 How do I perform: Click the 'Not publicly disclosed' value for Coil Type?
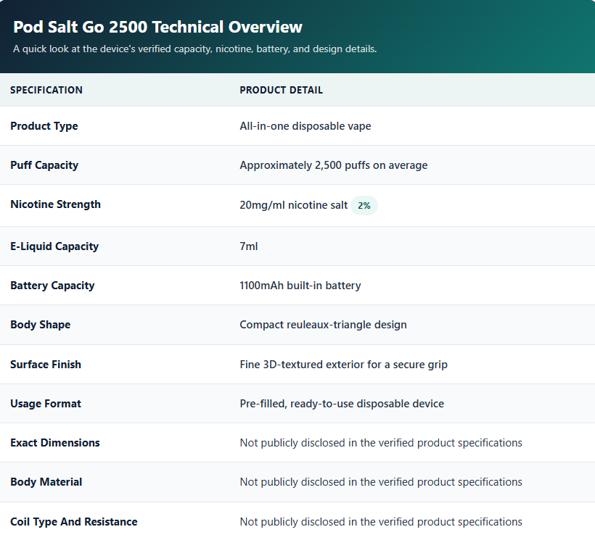coord(381,522)
